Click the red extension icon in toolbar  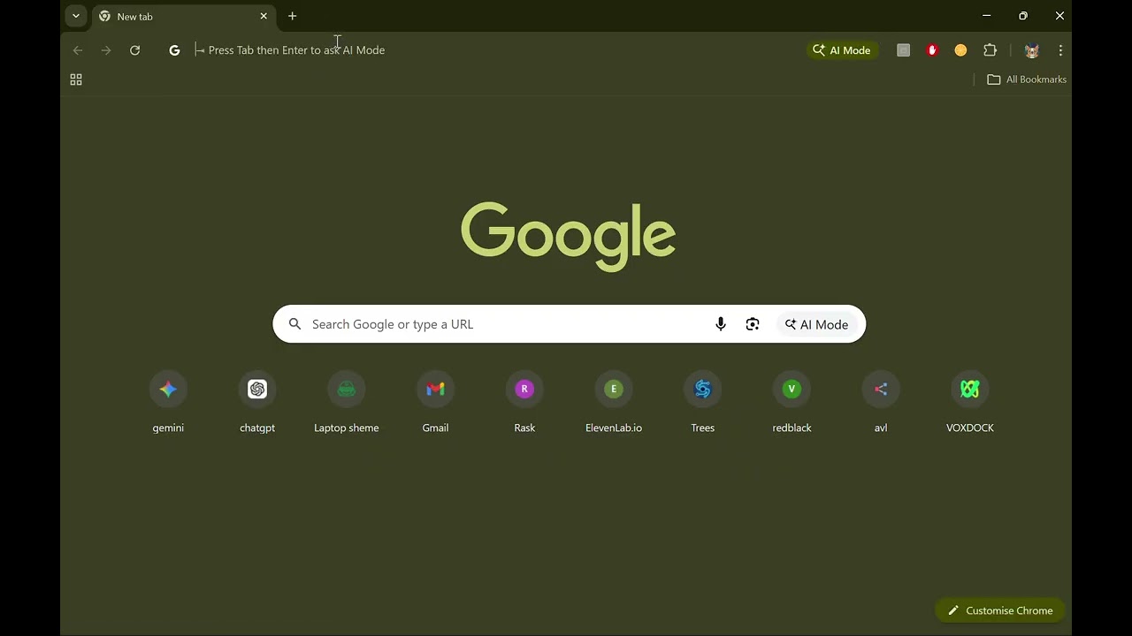[x=932, y=50]
